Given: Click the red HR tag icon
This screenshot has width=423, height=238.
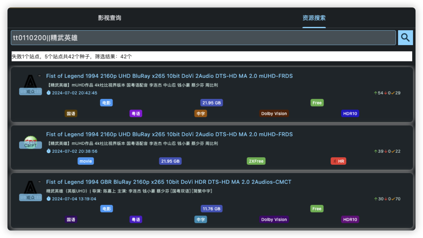Looking at the screenshot, I should coord(335,161).
